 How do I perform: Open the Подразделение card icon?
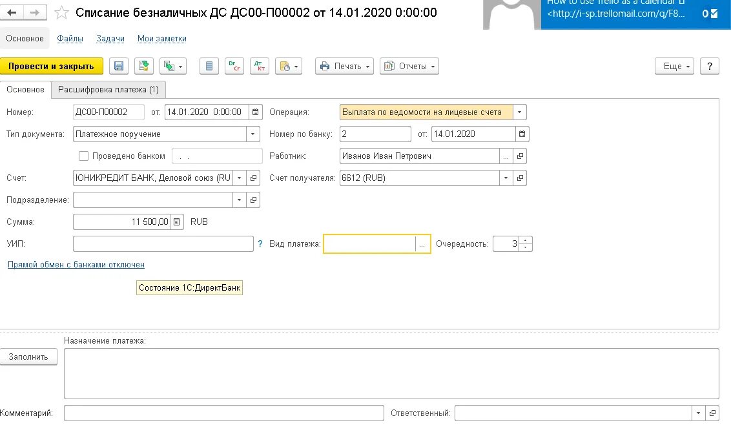tap(253, 200)
